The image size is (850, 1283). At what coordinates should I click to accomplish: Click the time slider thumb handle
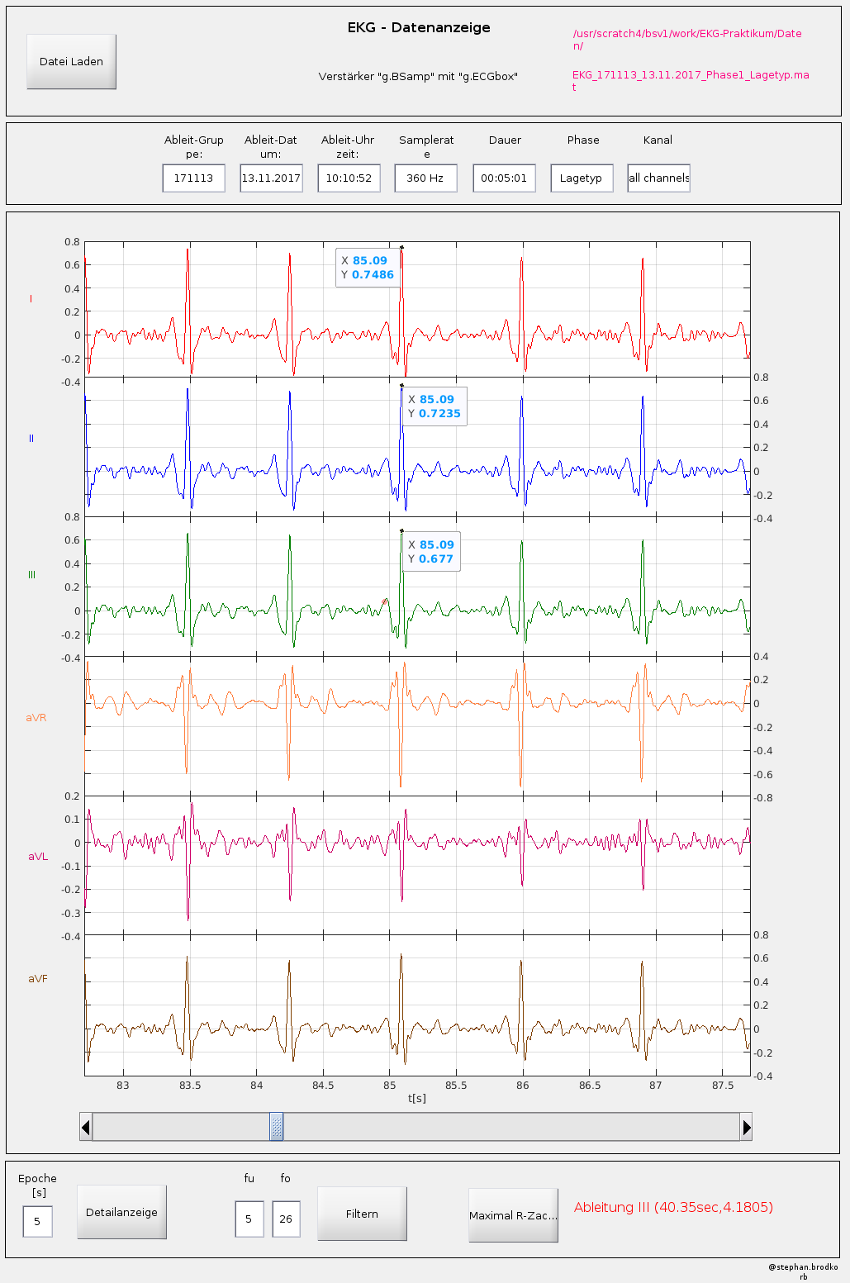[277, 1127]
